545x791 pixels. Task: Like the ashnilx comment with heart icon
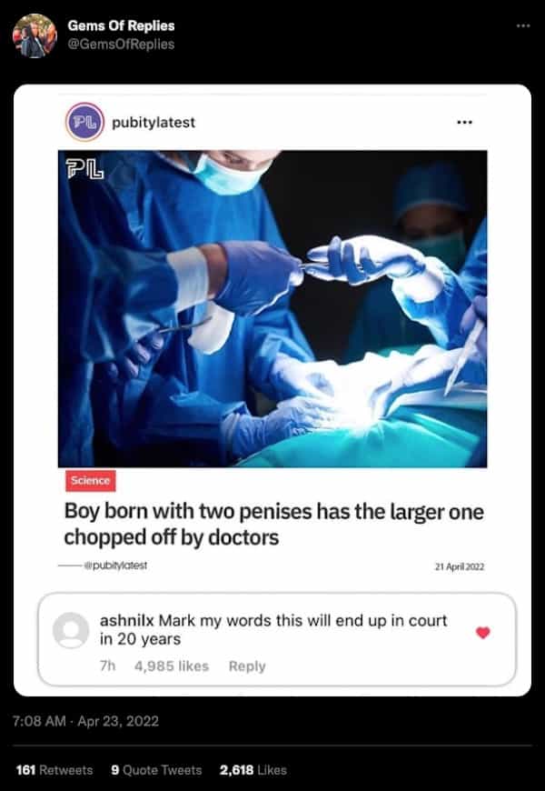(483, 633)
